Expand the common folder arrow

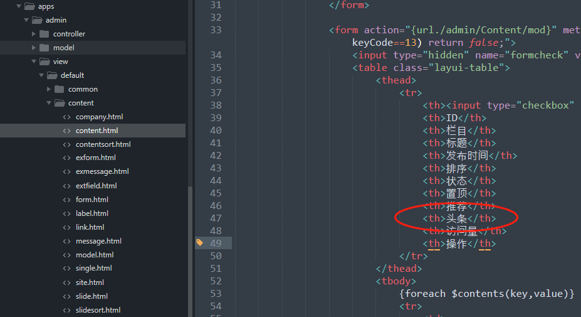click(x=49, y=89)
